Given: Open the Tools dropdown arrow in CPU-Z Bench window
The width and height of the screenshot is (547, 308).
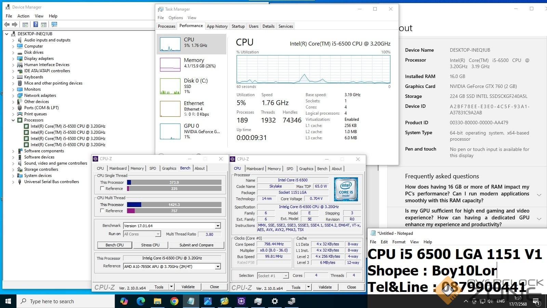Looking at the screenshot, I should [x=172, y=287].
